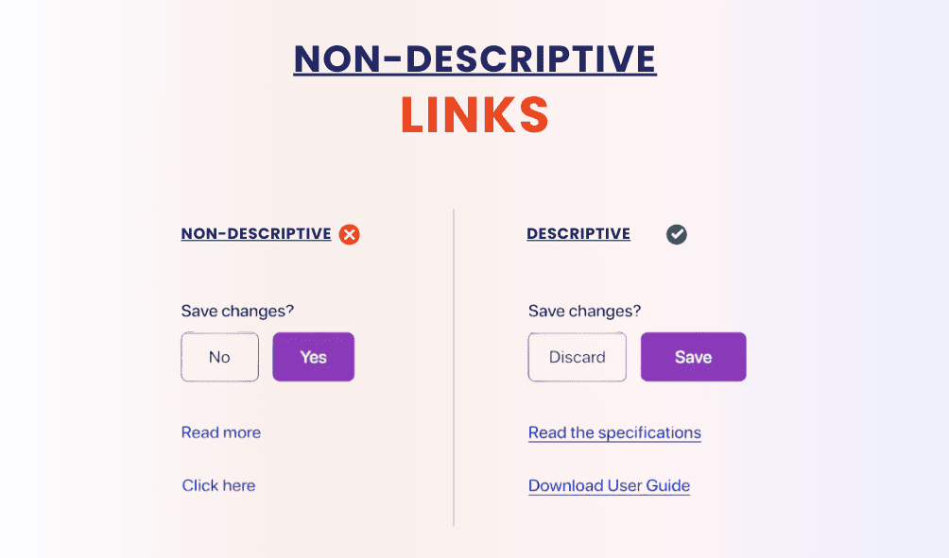This screenshot has height=558, width=949.
Task: Click the small NON-DESCRIPTIVE column heading
Action: click(256, 234)
